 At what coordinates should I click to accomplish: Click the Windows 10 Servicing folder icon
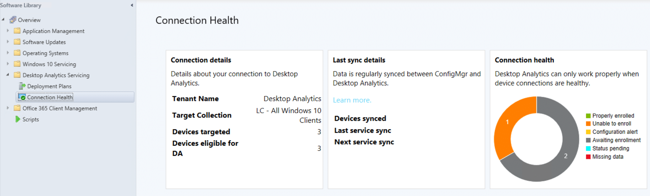point(17,64)
